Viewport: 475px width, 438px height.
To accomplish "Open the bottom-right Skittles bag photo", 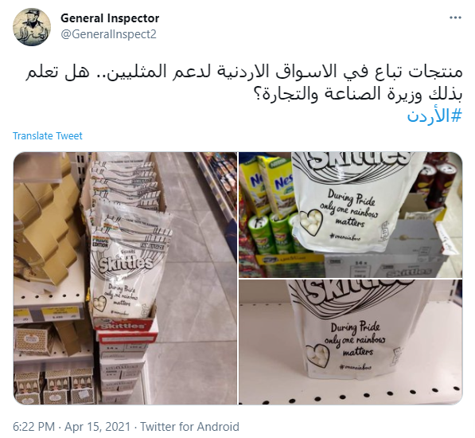I will (x=351, y=342).
